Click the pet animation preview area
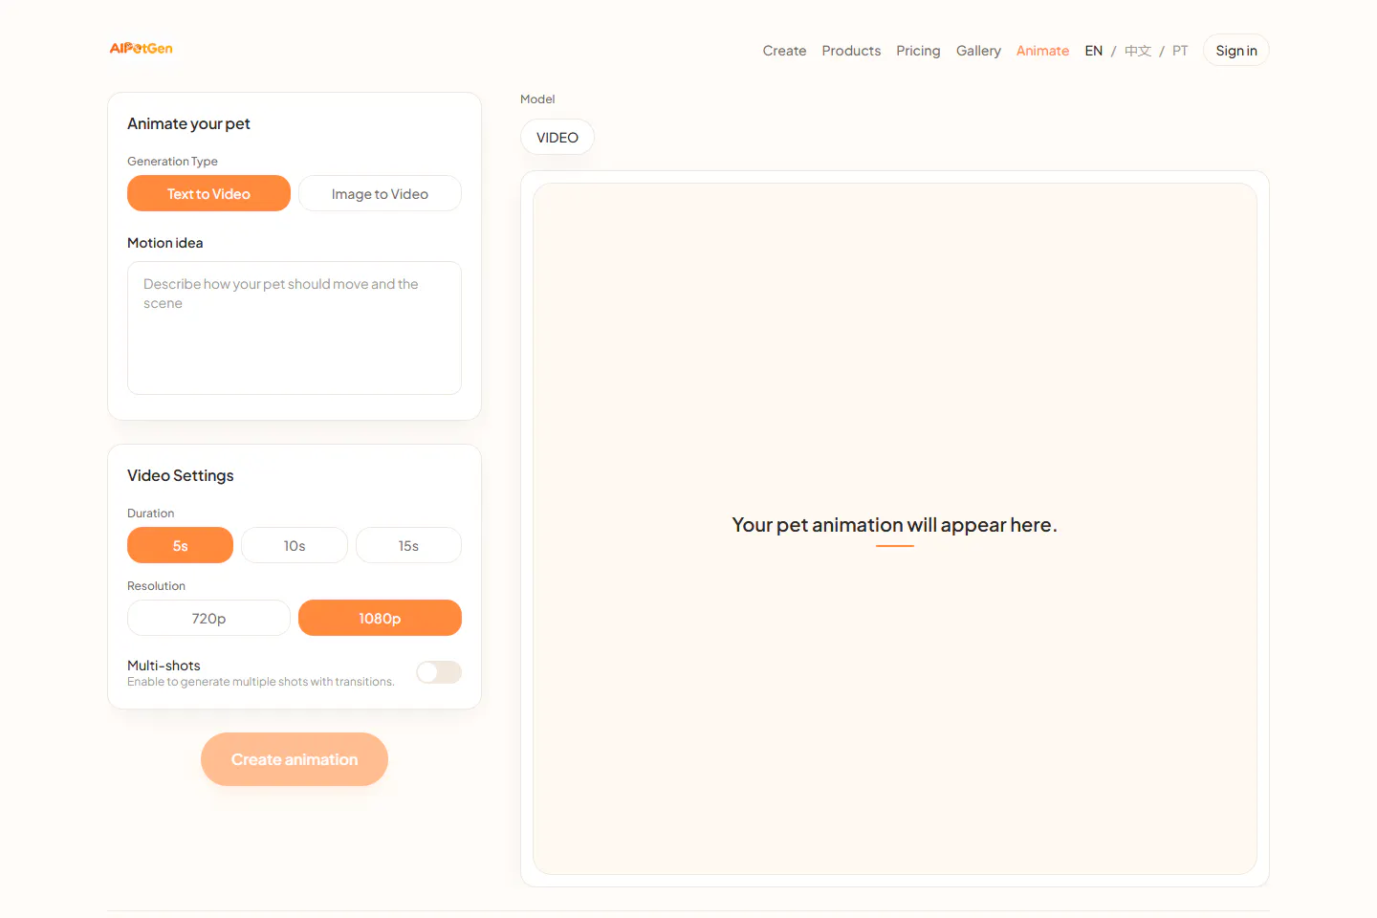The image size is (1377, 918). click(x=895, y=529)
